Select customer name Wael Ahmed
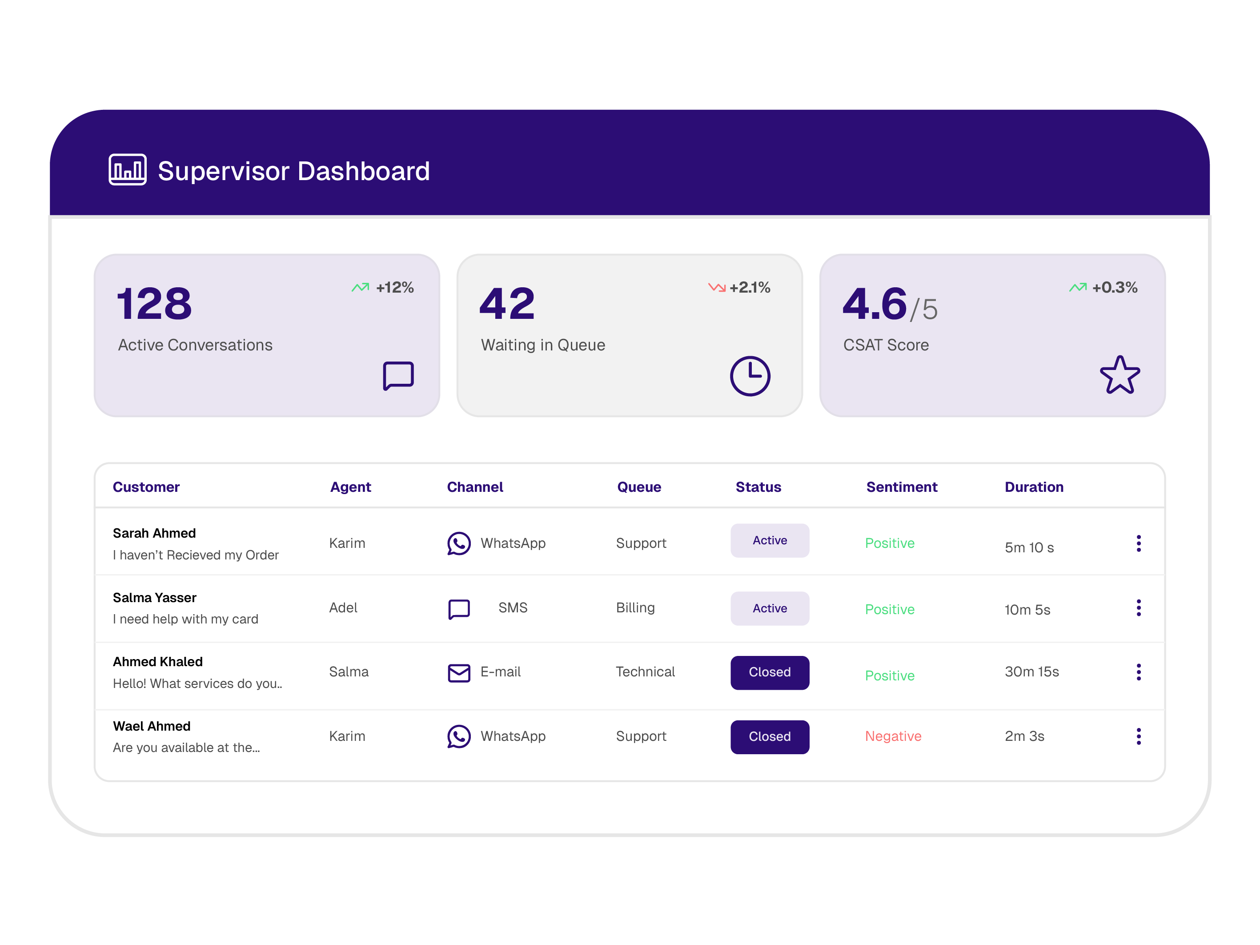 (152, 726)
